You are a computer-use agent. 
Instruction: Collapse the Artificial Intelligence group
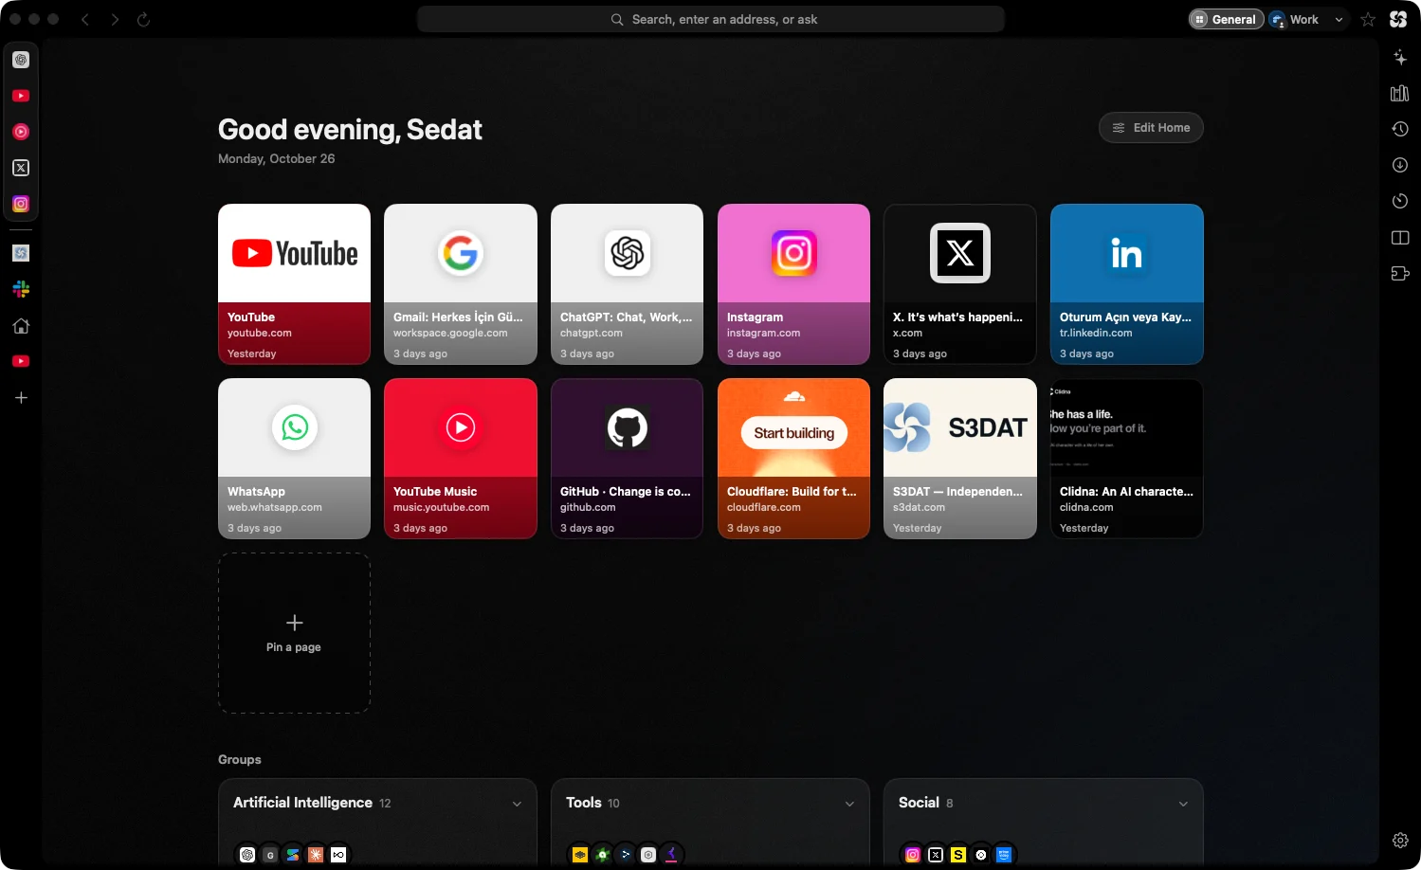point(517,804)
